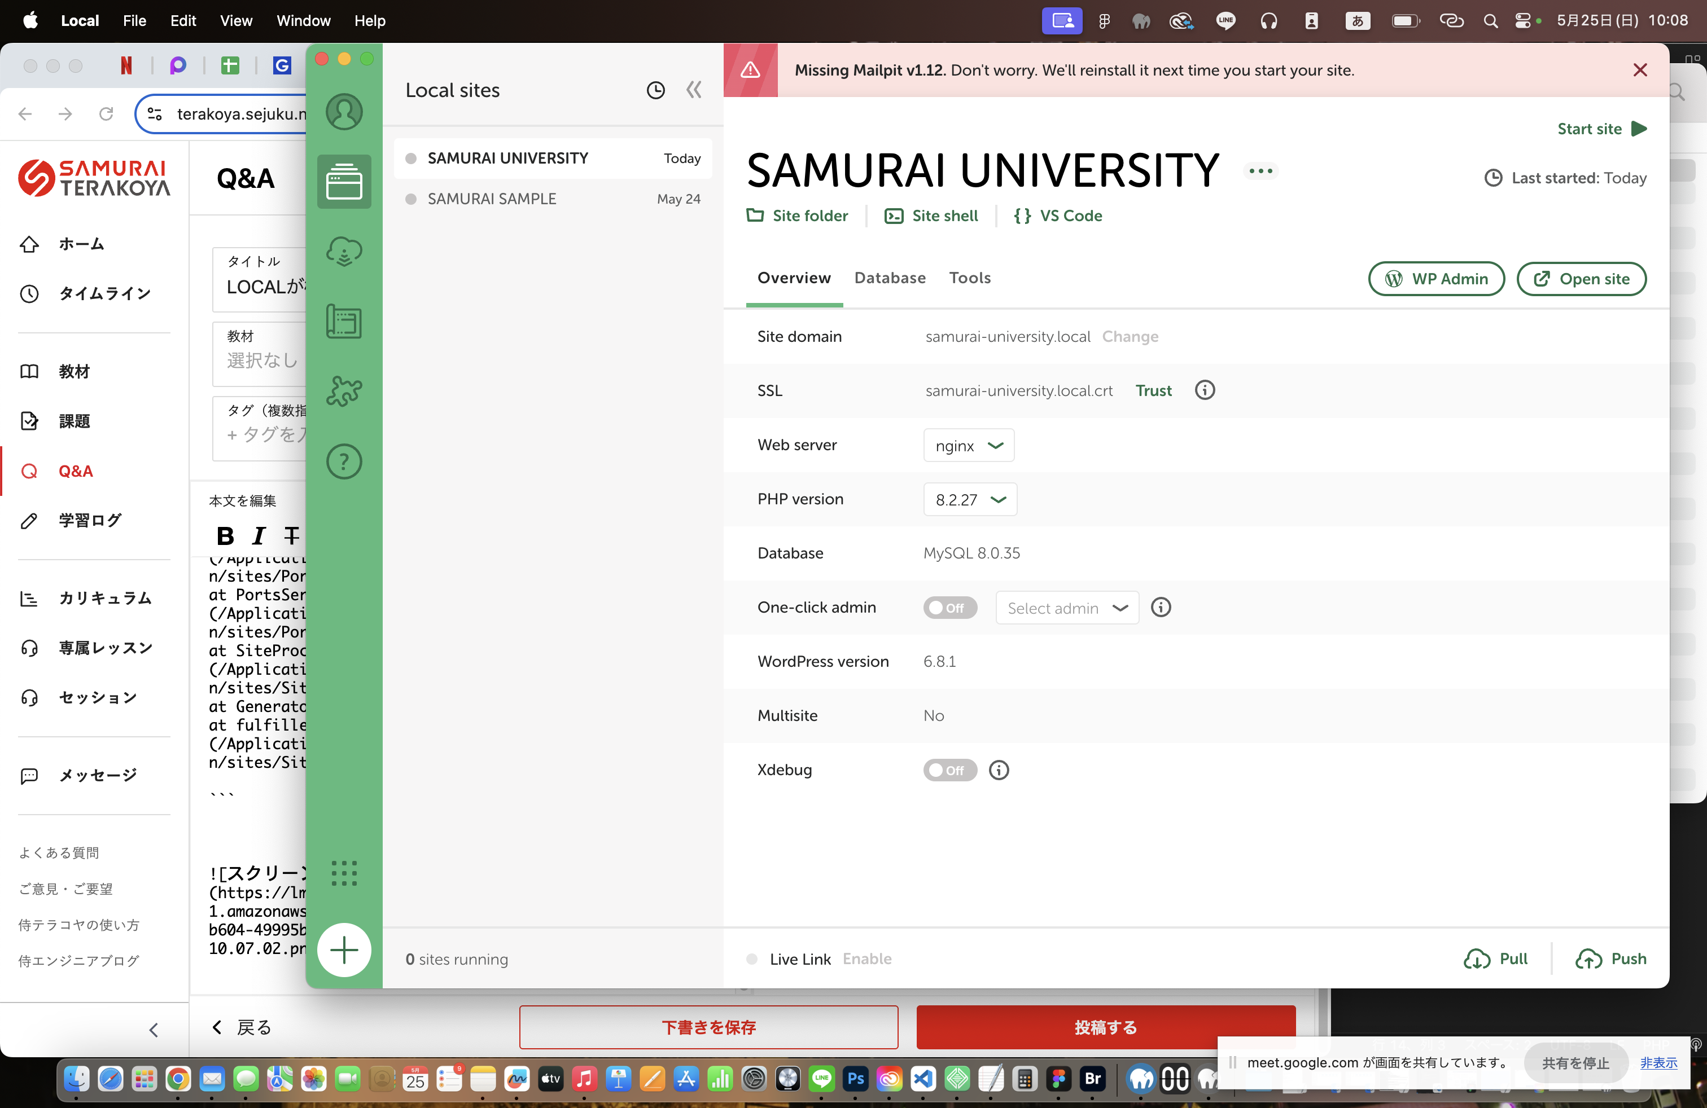Open the Edit menu

coord(183,21)
